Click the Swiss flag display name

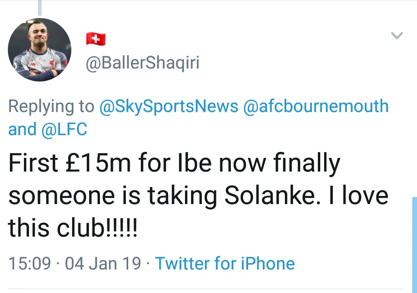pyautogui.click(x=96, y=38)
